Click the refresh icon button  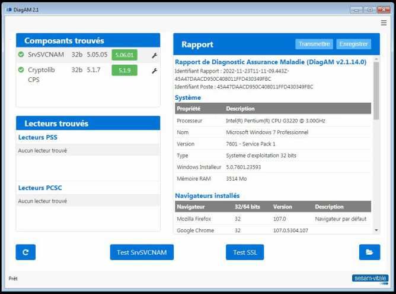tap(25, 252)
